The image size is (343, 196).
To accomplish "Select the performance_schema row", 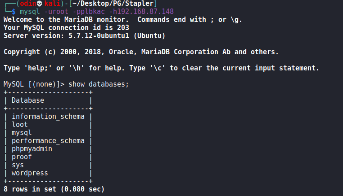I will pos(48,141).
